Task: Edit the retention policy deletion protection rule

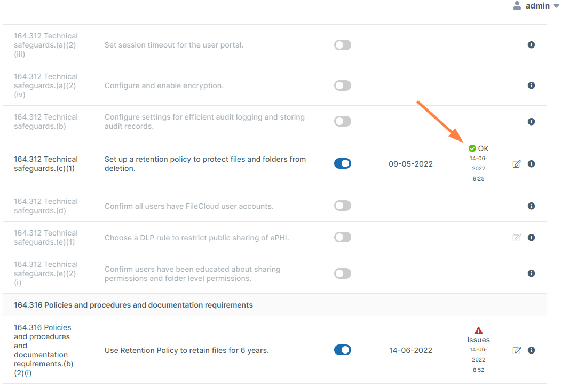Action: click(x=517, y=164)
